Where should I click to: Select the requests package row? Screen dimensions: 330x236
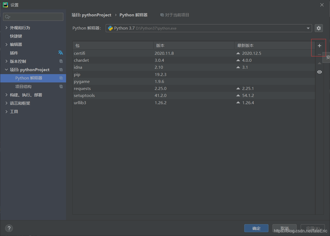(x=194, y=88)
